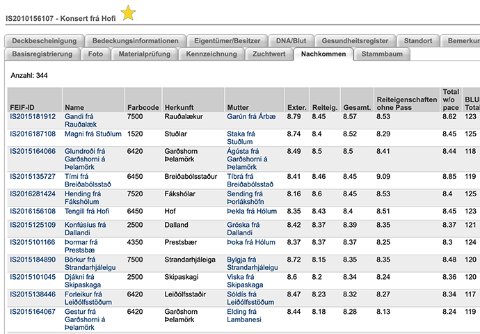Switch to the DNA/Blut tab

291,40
